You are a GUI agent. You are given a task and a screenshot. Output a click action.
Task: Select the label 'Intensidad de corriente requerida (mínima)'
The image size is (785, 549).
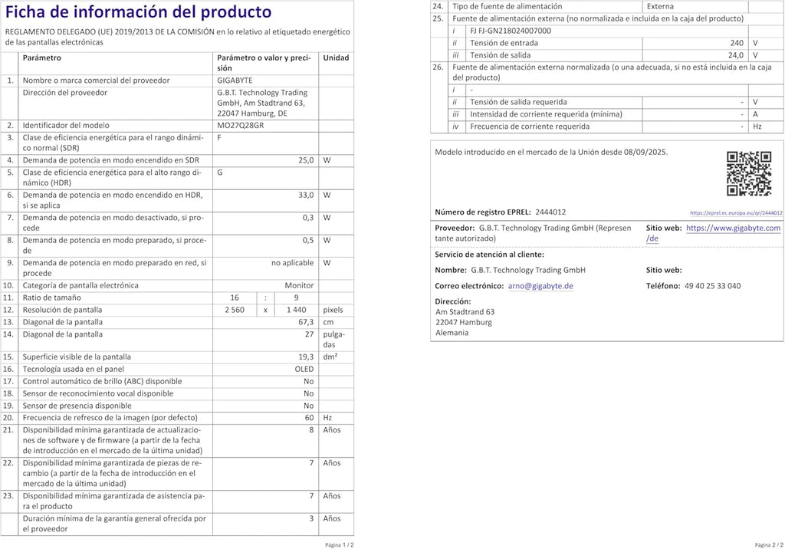point(546,114)
